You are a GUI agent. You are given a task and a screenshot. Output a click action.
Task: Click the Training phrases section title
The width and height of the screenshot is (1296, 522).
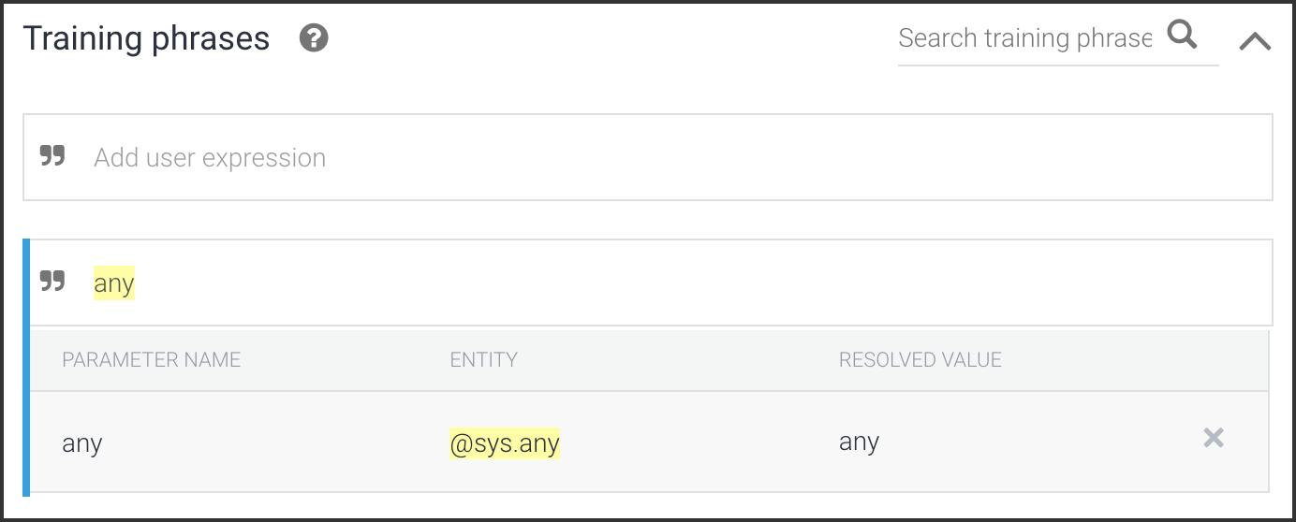[146, 39]
